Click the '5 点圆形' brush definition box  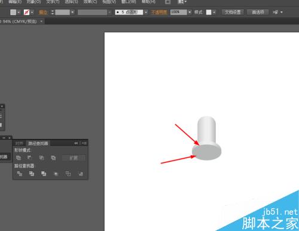click(129, 13)
